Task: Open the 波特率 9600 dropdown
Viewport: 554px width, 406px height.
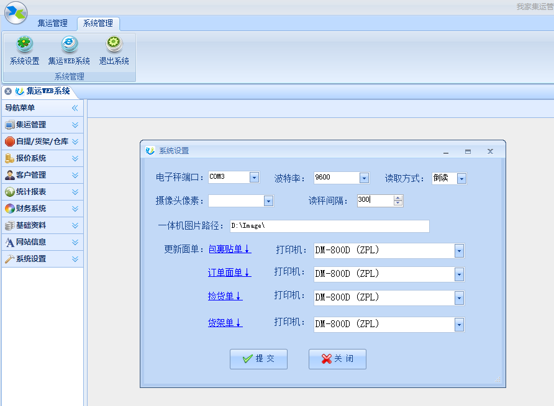Action: 364,178
